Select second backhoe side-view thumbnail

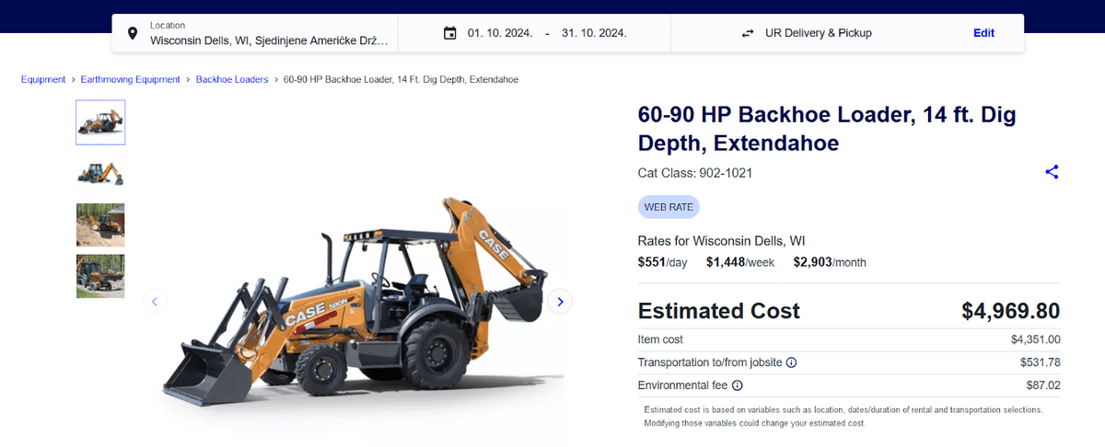pyautogui.click(x=100, y=173)
